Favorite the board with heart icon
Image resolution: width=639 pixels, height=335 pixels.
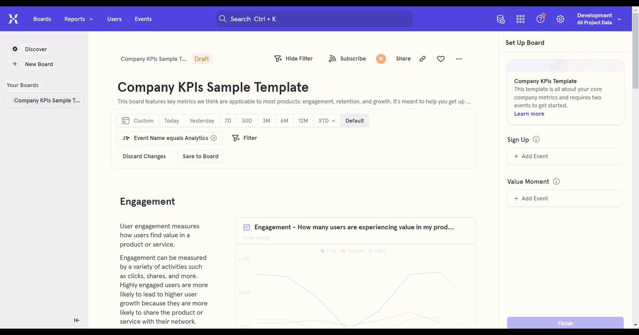[441, 59]
